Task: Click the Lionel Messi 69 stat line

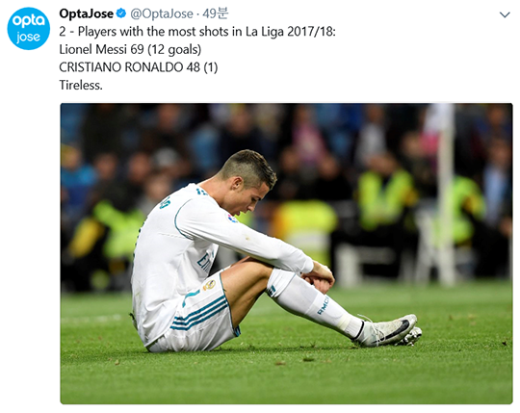Action: click(130, 50)
